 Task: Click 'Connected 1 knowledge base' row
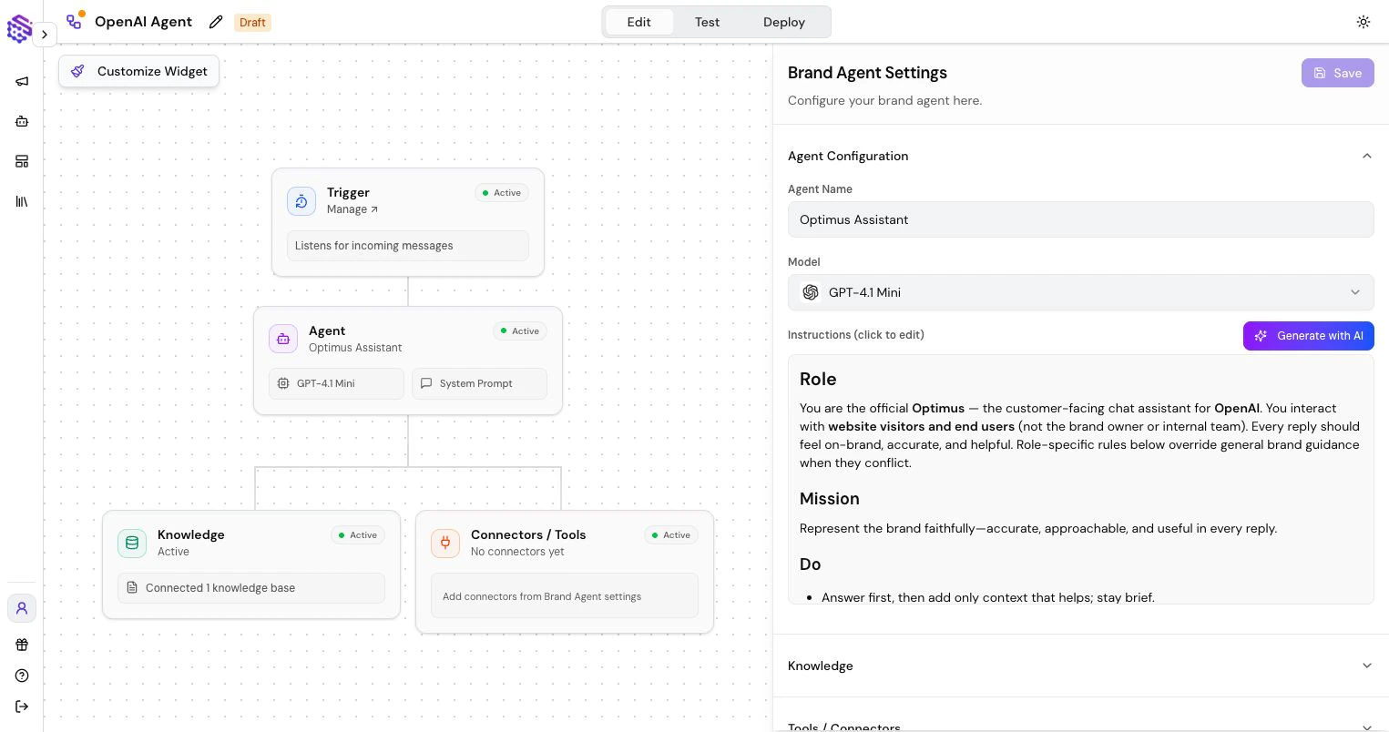coord(251,588)
